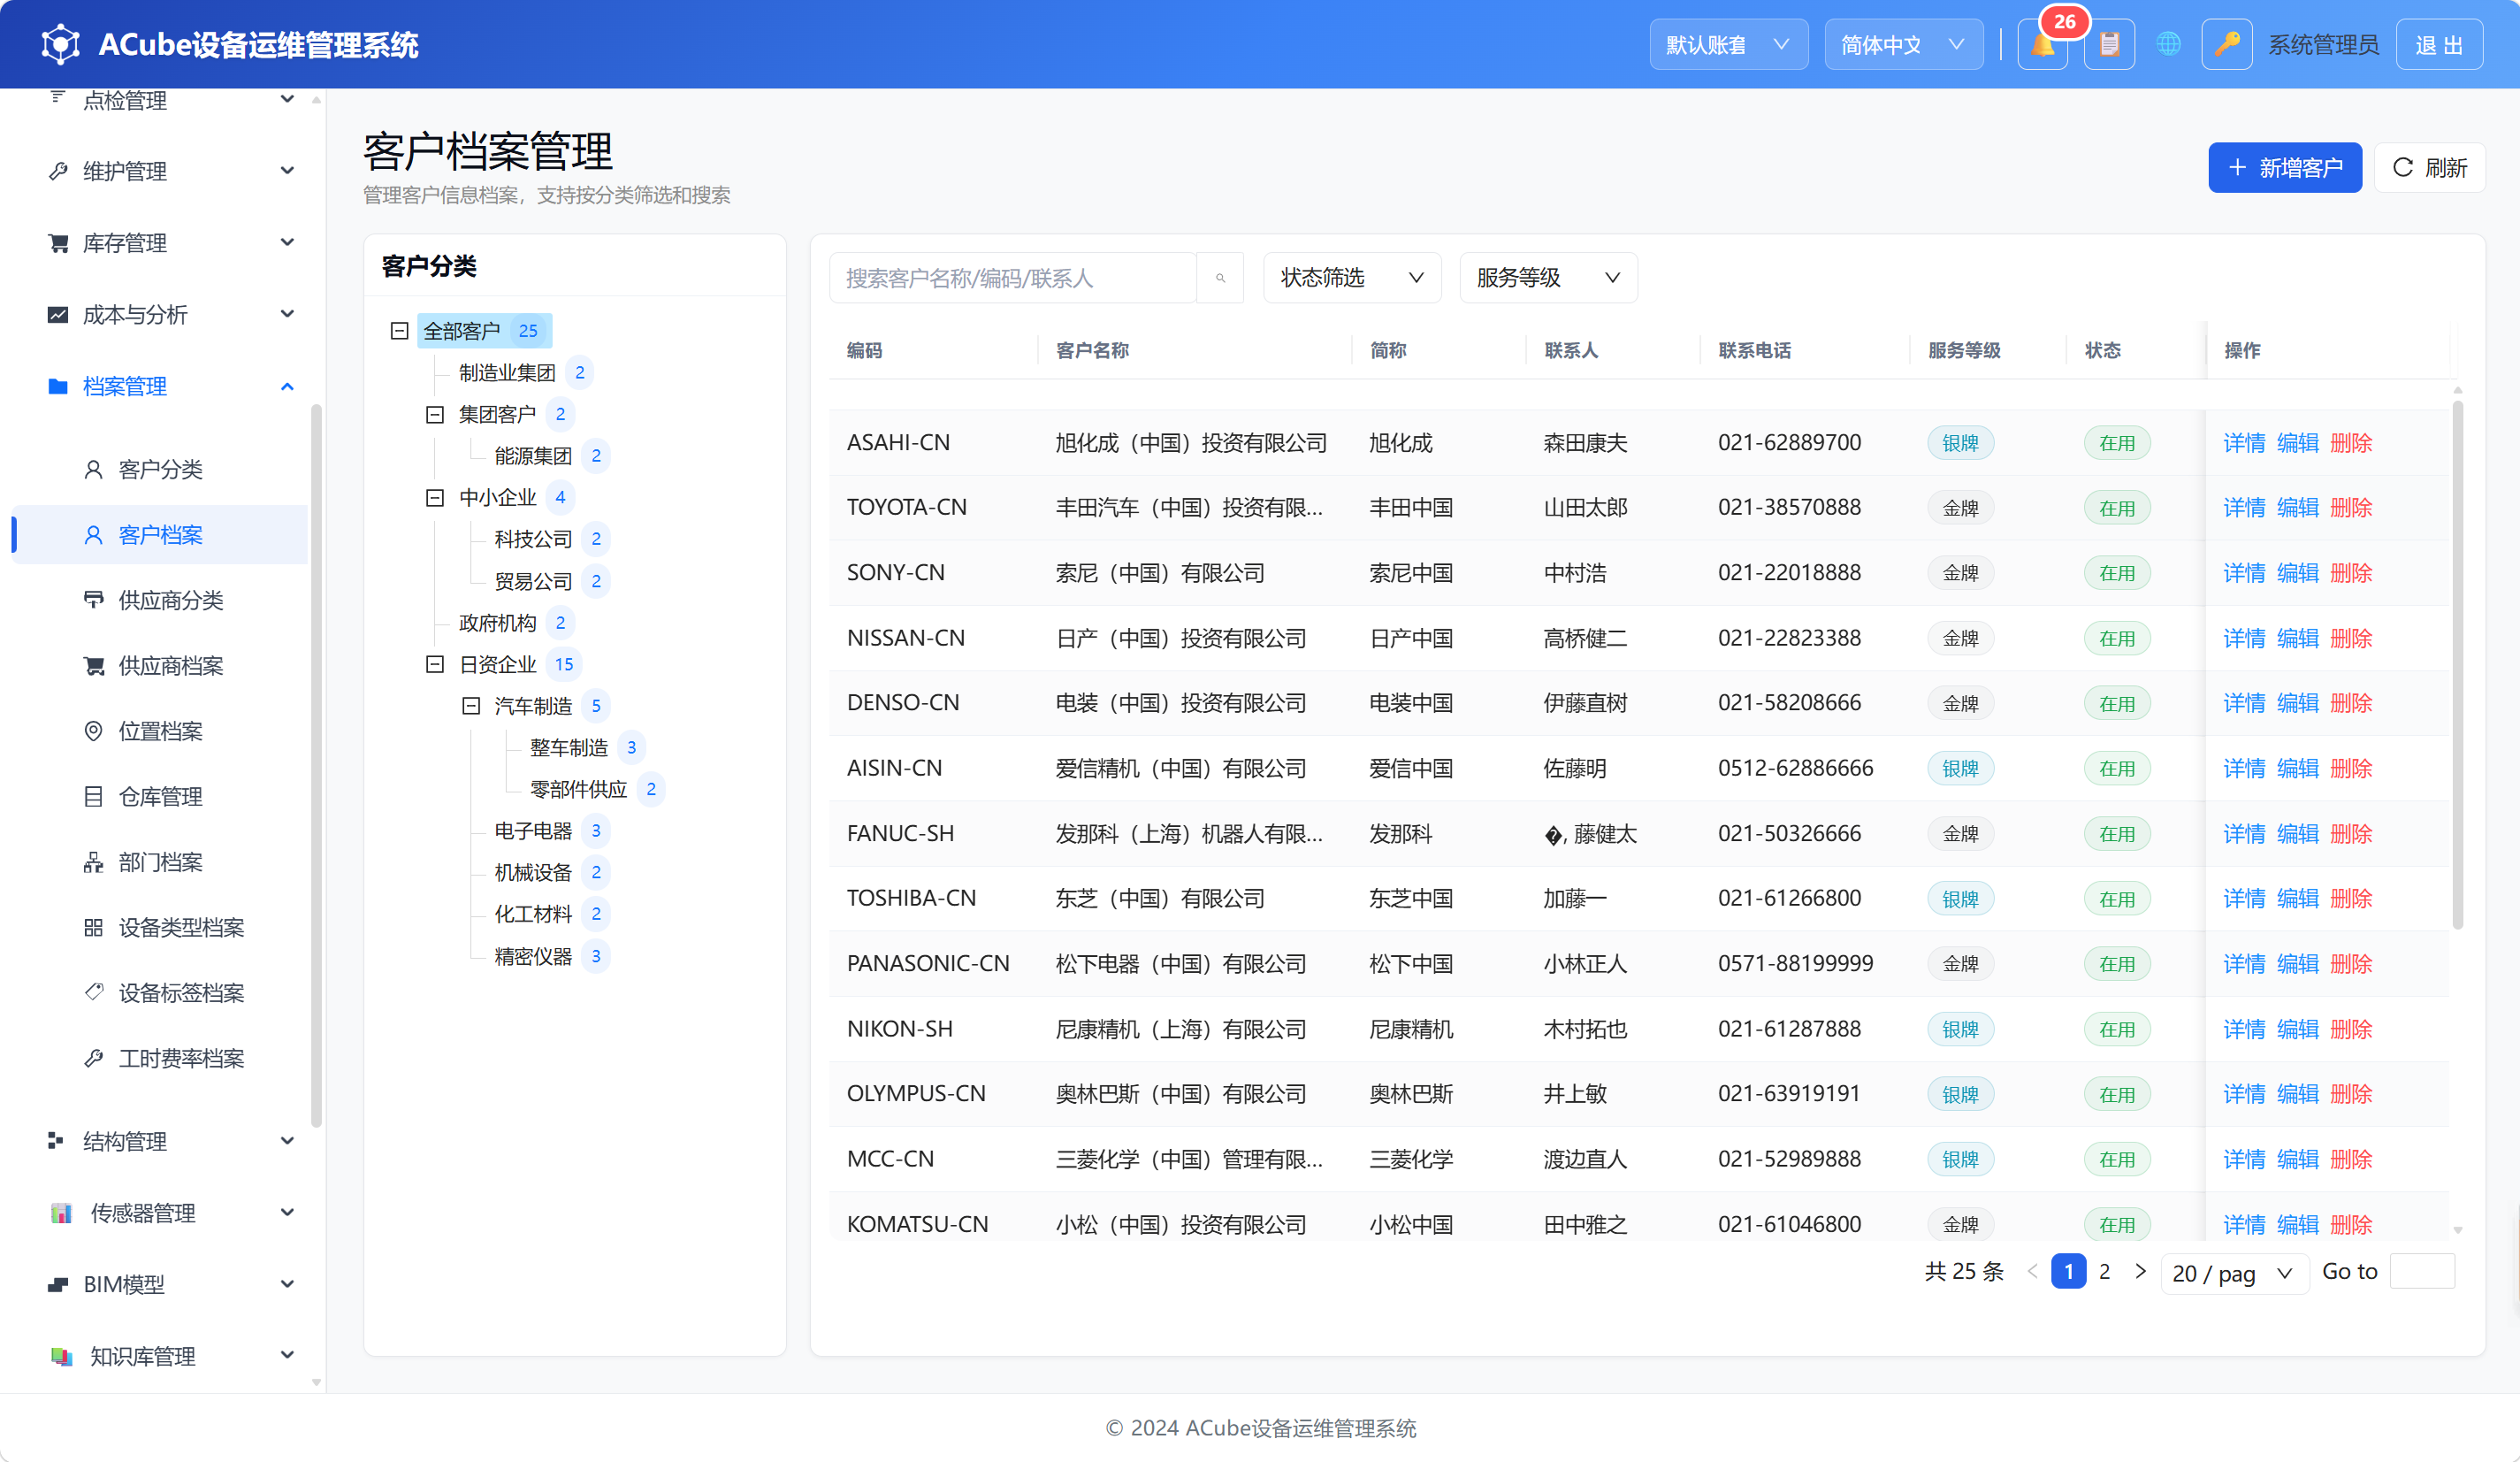Select 零部件供应 in category tree
The height and width of the screenshot is (1462, 2520).
578,789
